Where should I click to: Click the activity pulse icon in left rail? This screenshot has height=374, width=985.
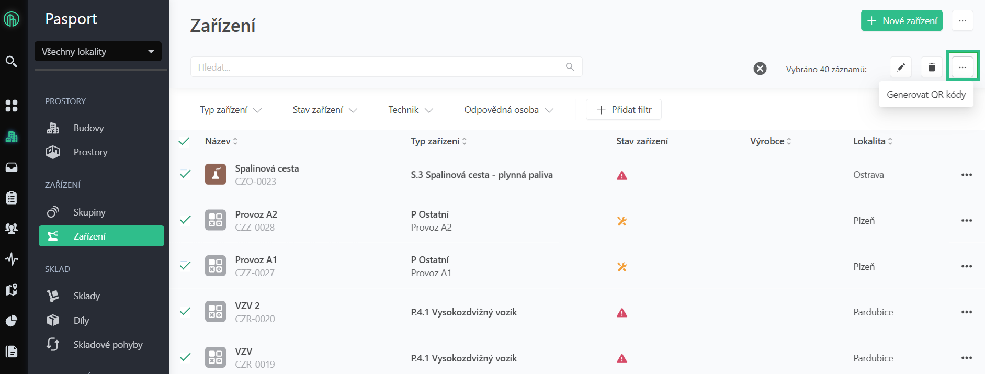tap(12, 259)
